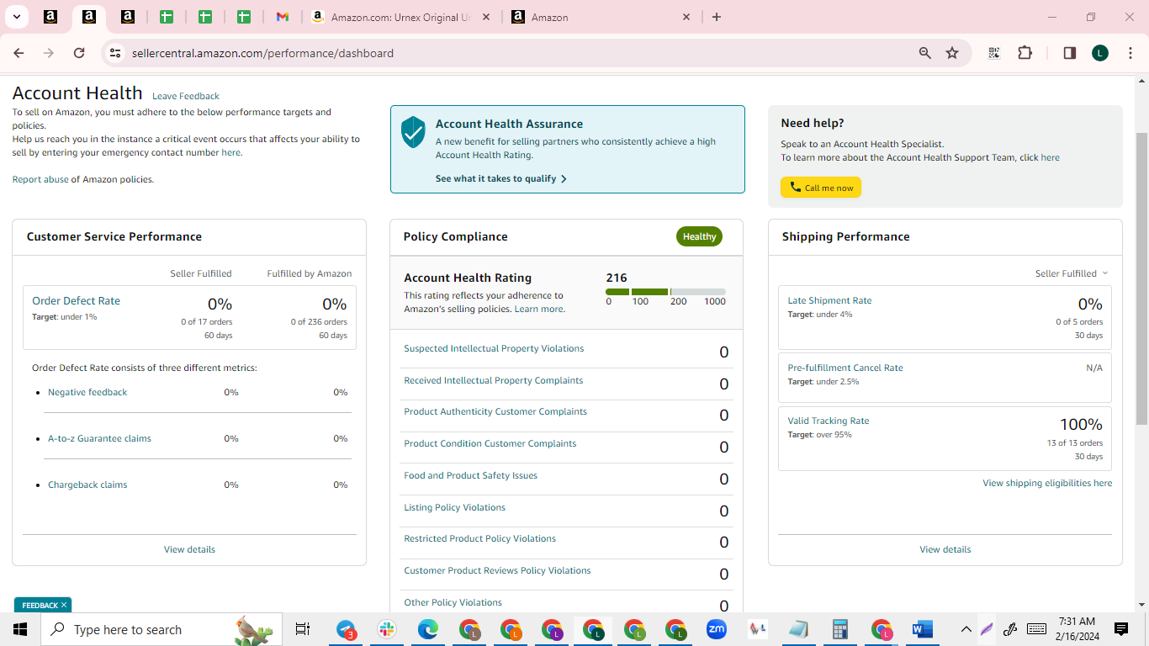Switch to the Gmail tab
Screen dimensions: 1149x646
click(283, 17)
